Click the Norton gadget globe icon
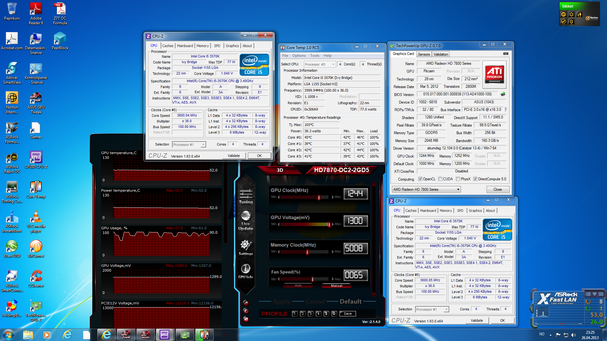The height and width of the screenshot is (341, 607). point(563,14)
